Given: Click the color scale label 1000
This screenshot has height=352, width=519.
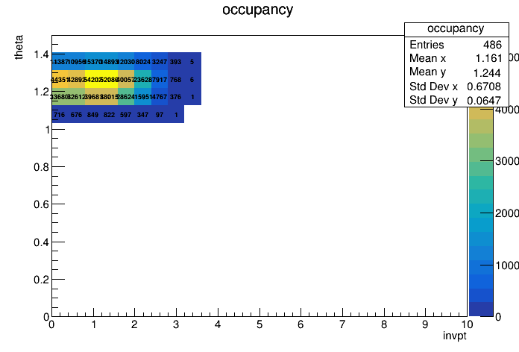Looking at the screenshot, I should pos(507,265).
